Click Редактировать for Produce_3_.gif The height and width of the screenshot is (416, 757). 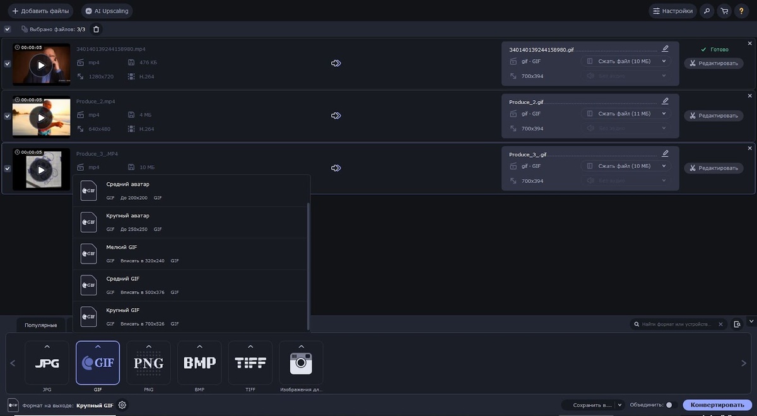(713, 168)
